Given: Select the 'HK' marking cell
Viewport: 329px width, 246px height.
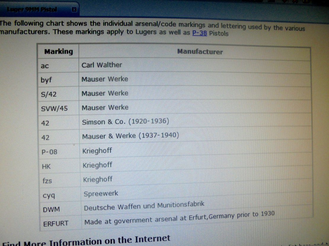Looking at the screenshot, I should click(60, 166).
